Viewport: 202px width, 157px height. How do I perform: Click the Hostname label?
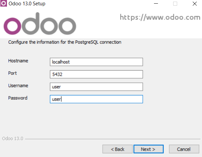tap(18, 61)
